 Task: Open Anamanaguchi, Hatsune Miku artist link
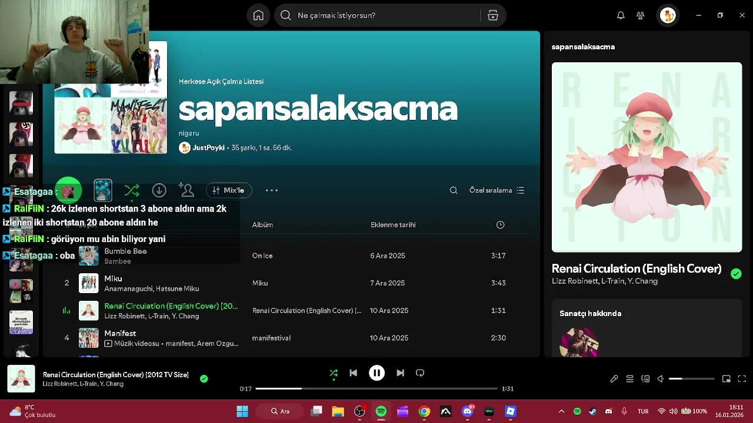[152, 288]
